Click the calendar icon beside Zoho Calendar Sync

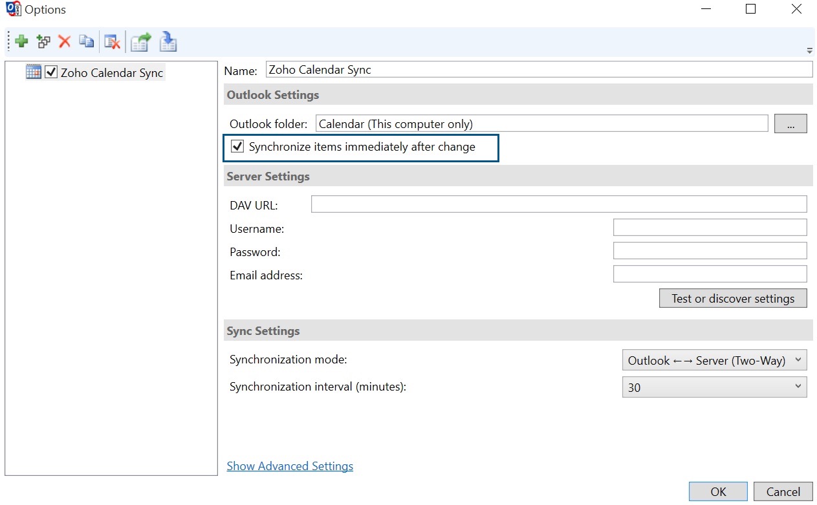34,72
